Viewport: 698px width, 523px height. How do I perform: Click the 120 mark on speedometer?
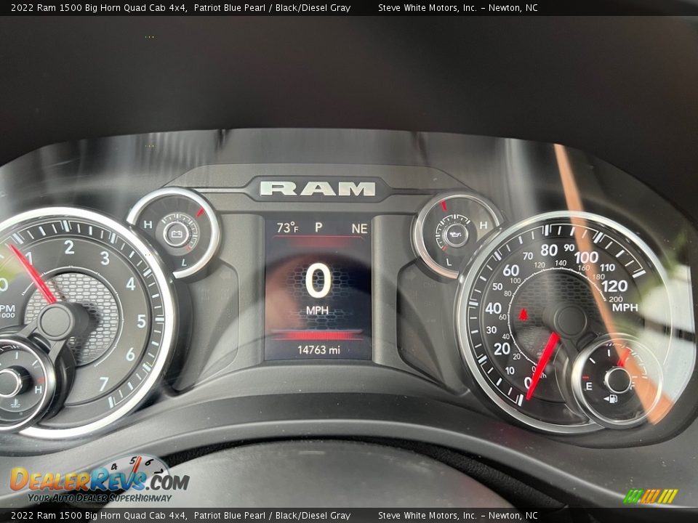[614, 286]
